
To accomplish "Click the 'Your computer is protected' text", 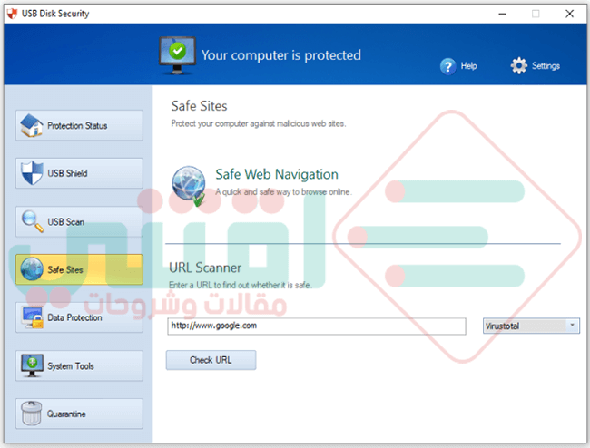I will tap(281, 55).
